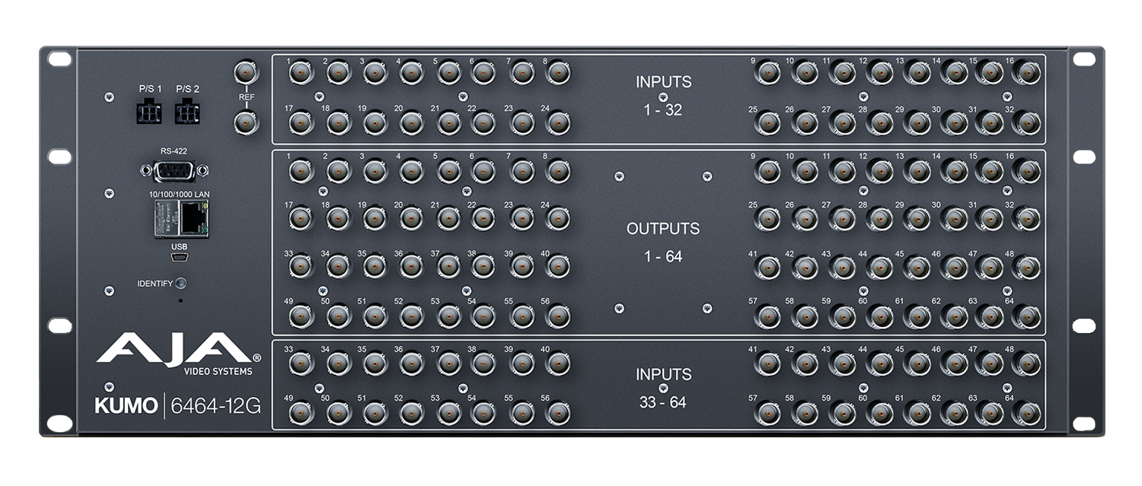Pick Input 64 BNC in Inputs 33-64 section
The height and width of the screenshot is (486, 1142).
click(1029, 413)
